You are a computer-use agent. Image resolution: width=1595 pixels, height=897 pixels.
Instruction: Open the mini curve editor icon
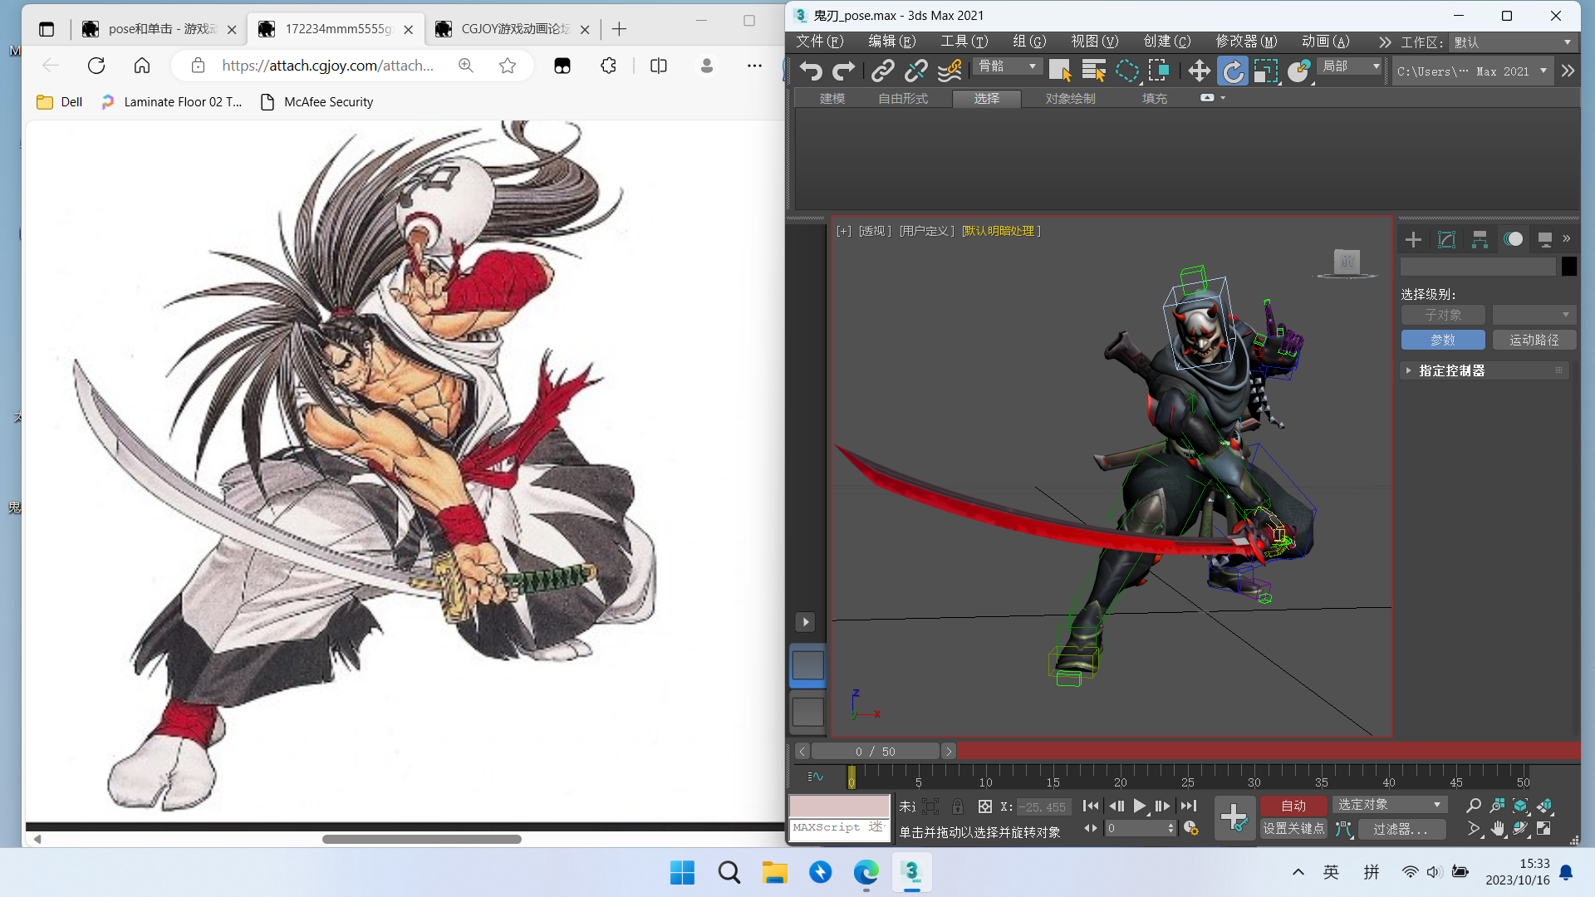tap(815, 777)
